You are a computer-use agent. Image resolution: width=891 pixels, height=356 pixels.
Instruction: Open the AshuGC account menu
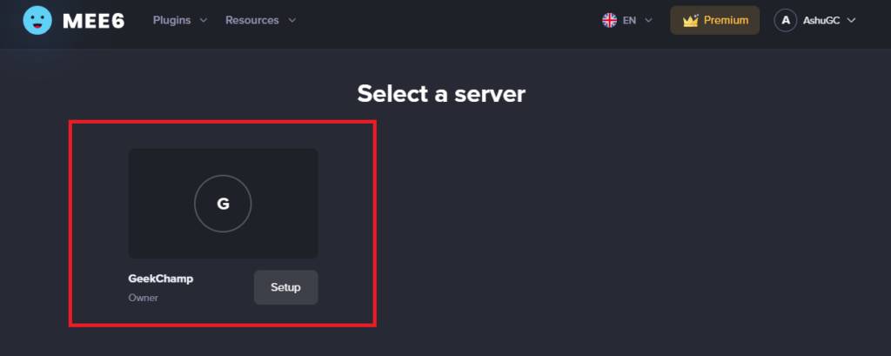(821, 20)
